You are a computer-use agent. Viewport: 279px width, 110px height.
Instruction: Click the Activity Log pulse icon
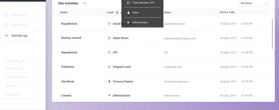[x=6, y=35]
